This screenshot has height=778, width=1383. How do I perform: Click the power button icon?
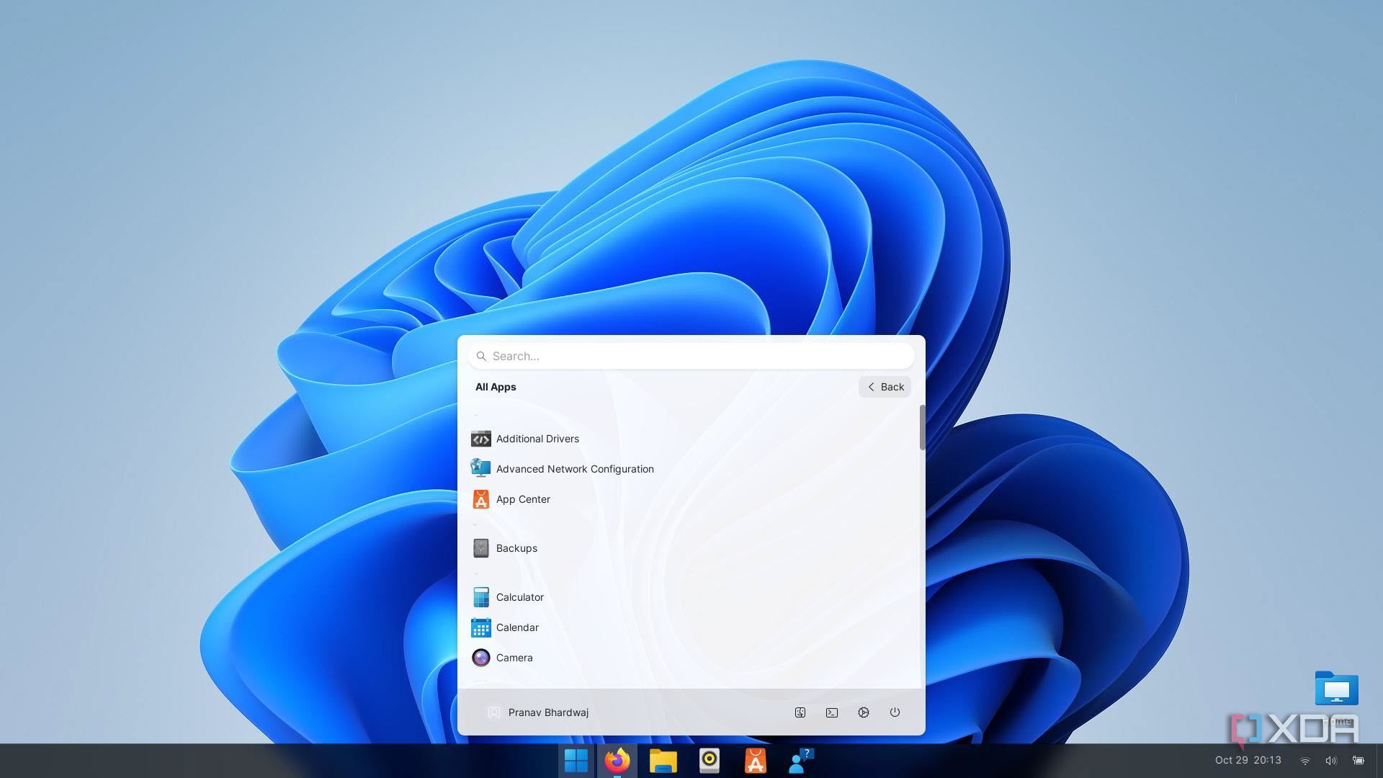pyautogui.click(x=895, y=712)
